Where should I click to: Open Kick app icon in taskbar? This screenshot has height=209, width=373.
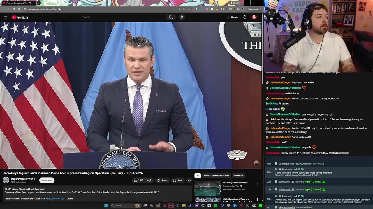(x=261, y=206)
